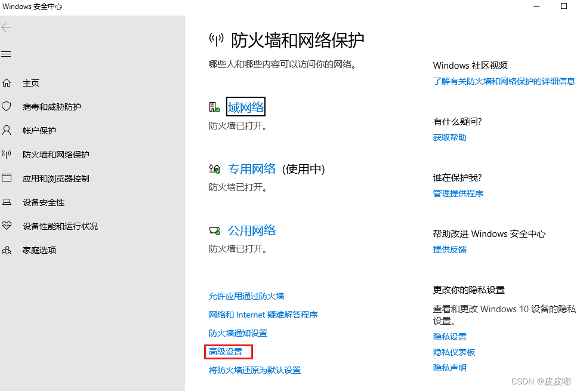Click the 哪些人和哪些内容可以访问你的网络 subtitle
This screenshot has width=580, height=391.
pos(282,64)
